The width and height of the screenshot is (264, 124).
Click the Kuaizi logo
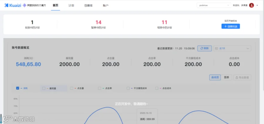[13, 5]
